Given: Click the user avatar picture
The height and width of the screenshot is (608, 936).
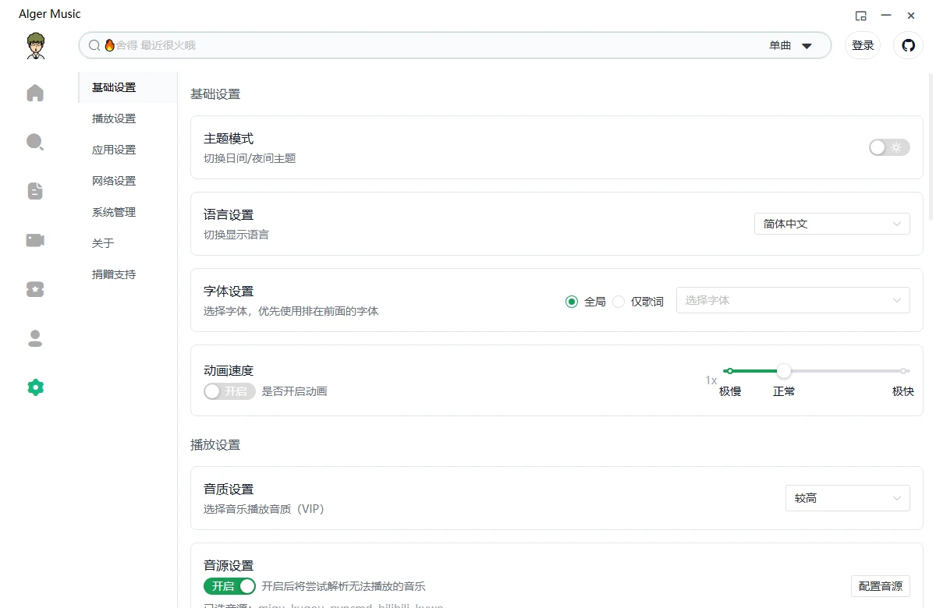Looking at the screenshot, I should [x=35, y=46].
